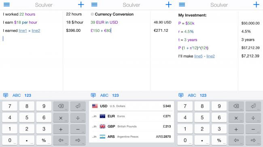Switch to 123 keypad in middle panel
Image resolution: width=263 pixels, height=147 pixels.
pyautogui.click(x=115, y=95)
